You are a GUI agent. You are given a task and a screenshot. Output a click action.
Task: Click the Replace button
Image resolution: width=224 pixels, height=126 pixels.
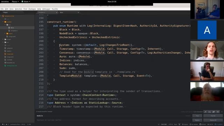[197, 120]
